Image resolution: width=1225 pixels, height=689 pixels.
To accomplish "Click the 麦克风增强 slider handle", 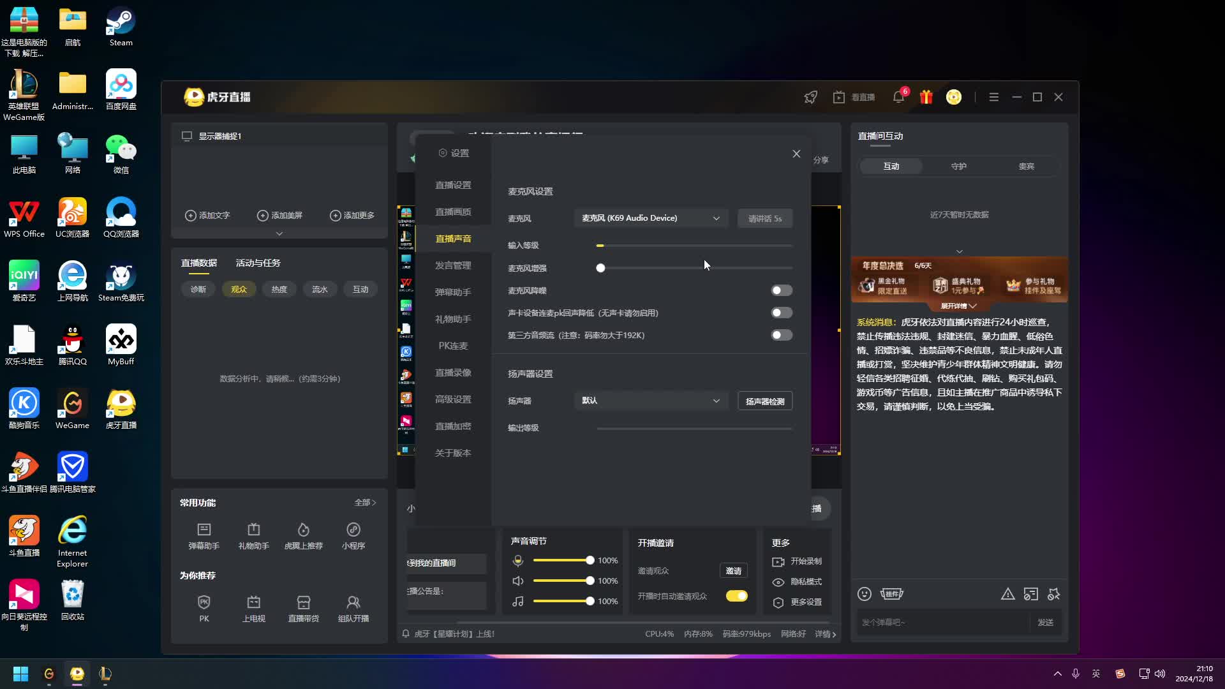I will (600, 268).
